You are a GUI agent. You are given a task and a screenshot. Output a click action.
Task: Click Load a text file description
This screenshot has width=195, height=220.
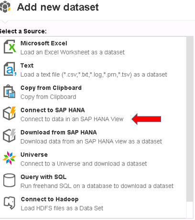coord(94,75)
